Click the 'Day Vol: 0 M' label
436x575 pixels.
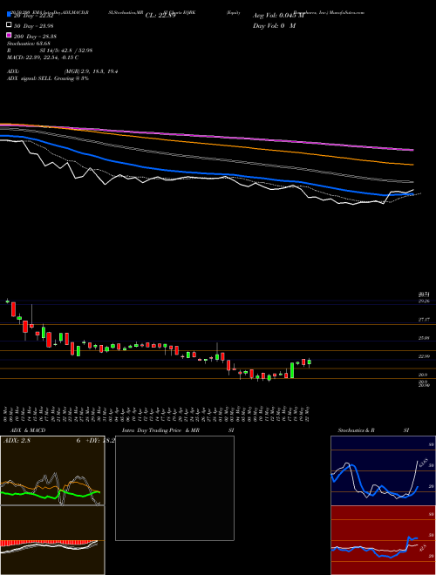click(x=274, y=25)
